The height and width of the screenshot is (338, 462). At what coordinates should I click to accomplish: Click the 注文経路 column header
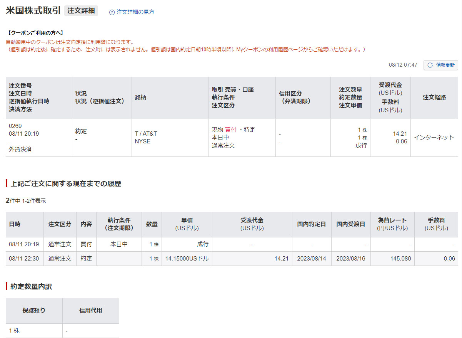[434, 98]
